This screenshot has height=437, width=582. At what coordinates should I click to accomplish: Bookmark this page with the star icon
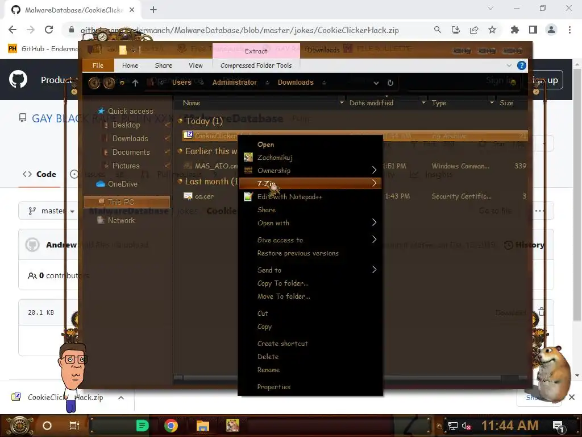point(492,30)
